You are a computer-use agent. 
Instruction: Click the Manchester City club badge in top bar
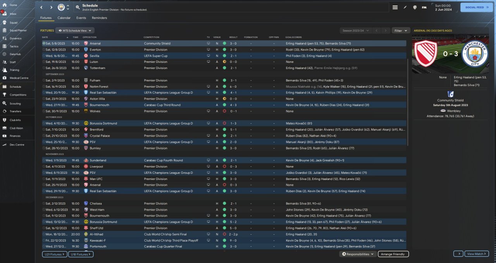click(x=61, y=7)
